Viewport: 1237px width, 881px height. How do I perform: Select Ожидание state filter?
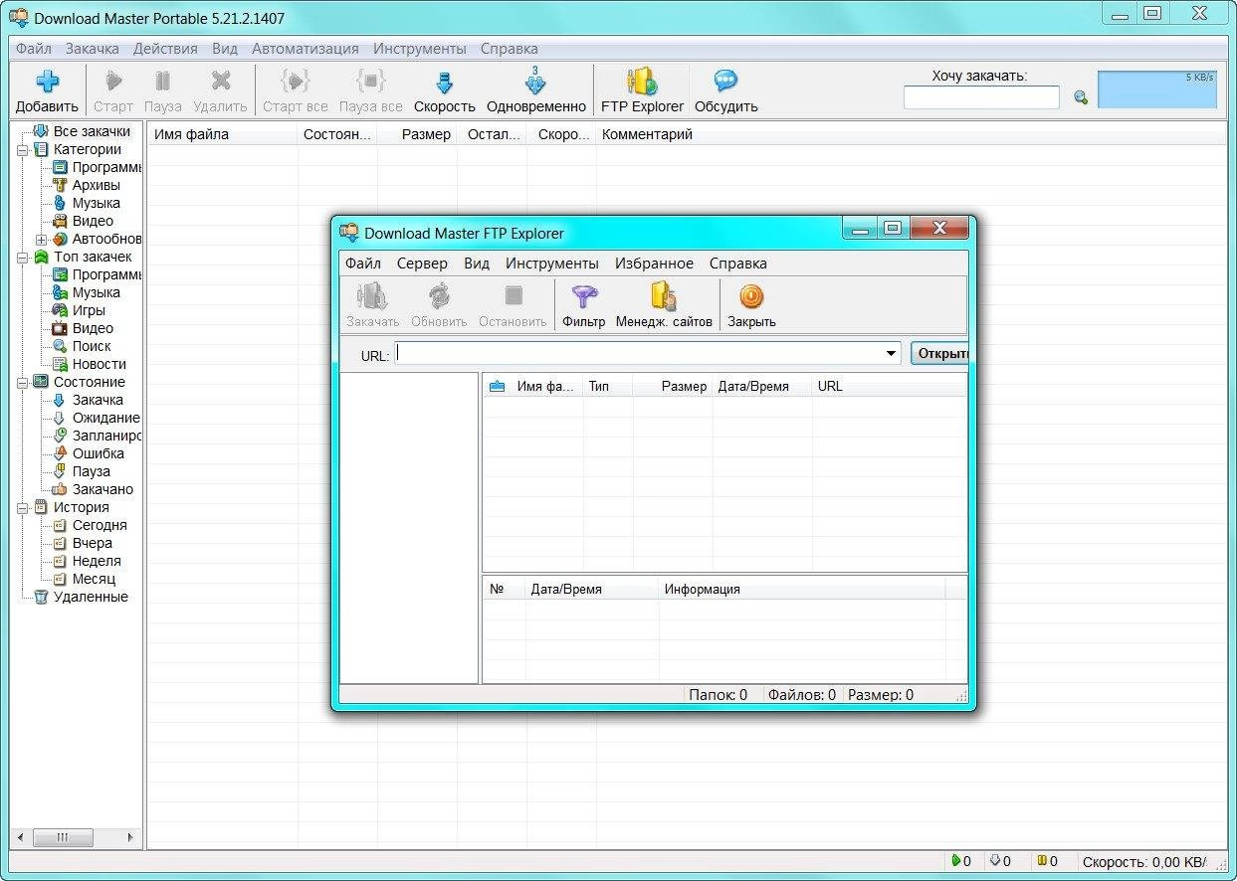pyautogui.click(x=105, y=418)
